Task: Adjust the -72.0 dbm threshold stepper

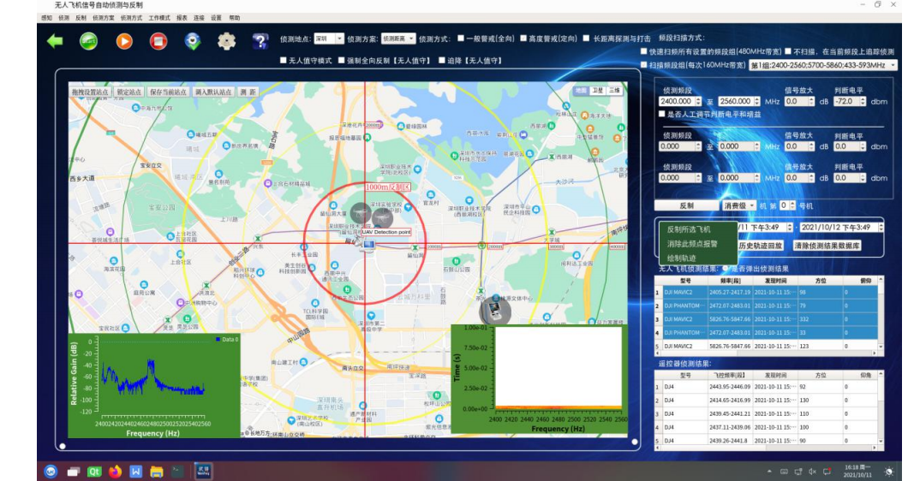Action: point(863,101)
